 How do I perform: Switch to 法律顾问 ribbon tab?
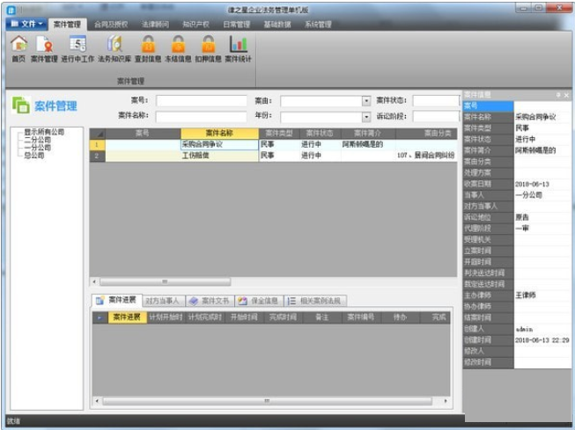(156, 25)
